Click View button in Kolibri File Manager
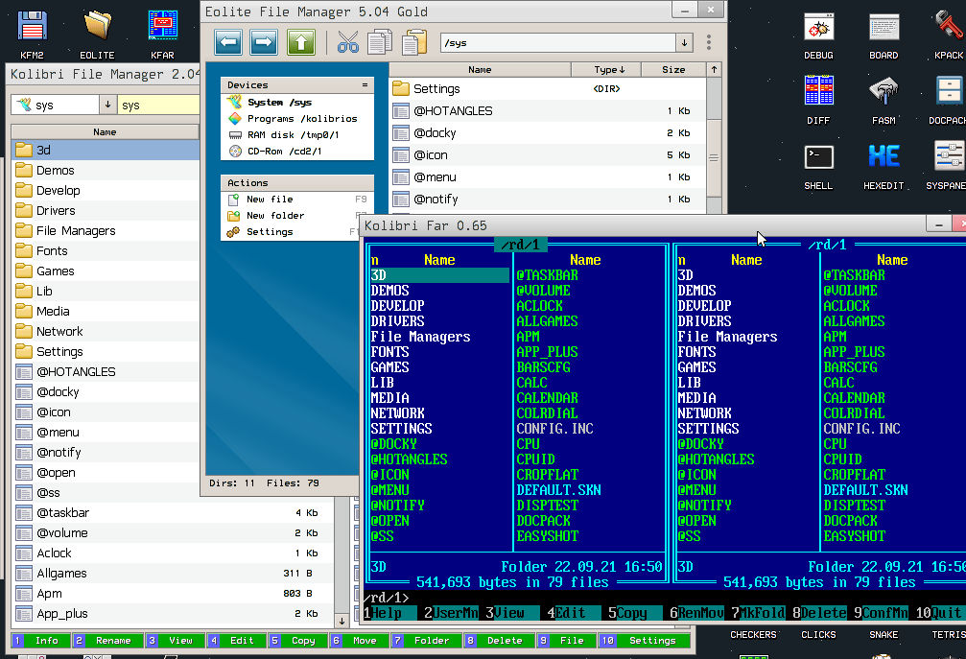The height and width of the screenshot is (659, 966). (x=175, y=641)
